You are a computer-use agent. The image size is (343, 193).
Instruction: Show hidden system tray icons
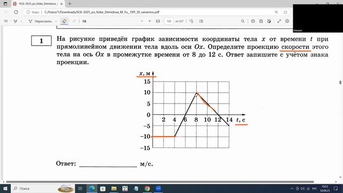(292, 188)
